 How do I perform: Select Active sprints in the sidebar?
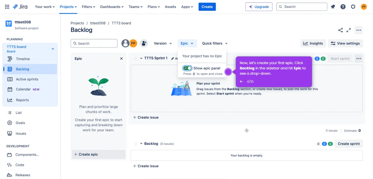(27, 79)
